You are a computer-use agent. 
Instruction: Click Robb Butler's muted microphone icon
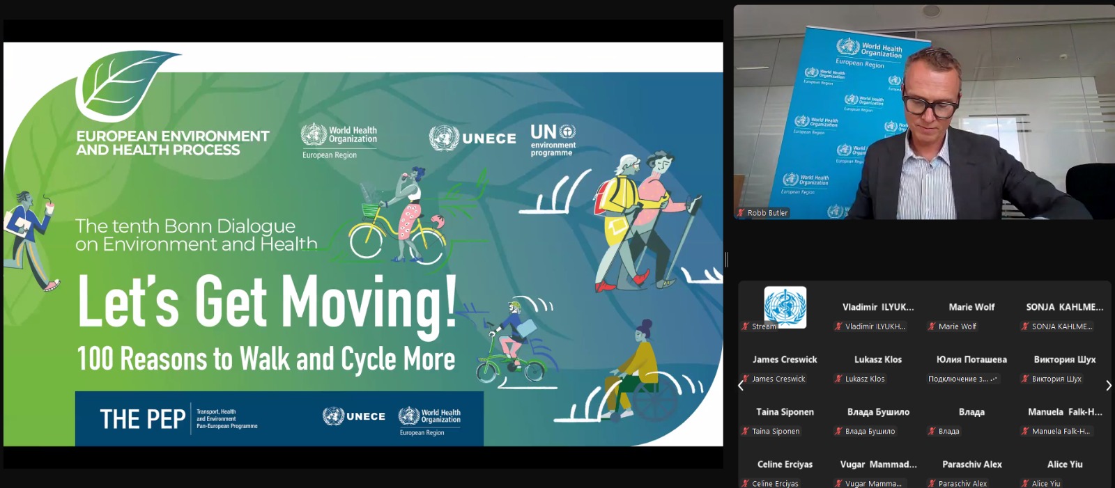[x=741, y=213]
